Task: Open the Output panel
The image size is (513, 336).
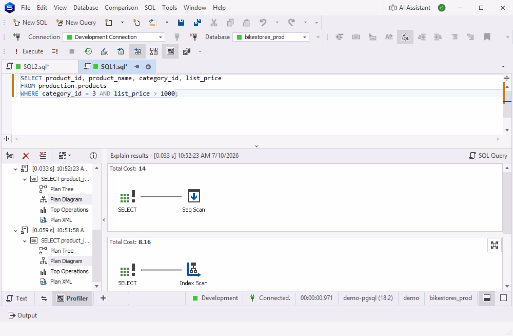Action: pos(23,315)
